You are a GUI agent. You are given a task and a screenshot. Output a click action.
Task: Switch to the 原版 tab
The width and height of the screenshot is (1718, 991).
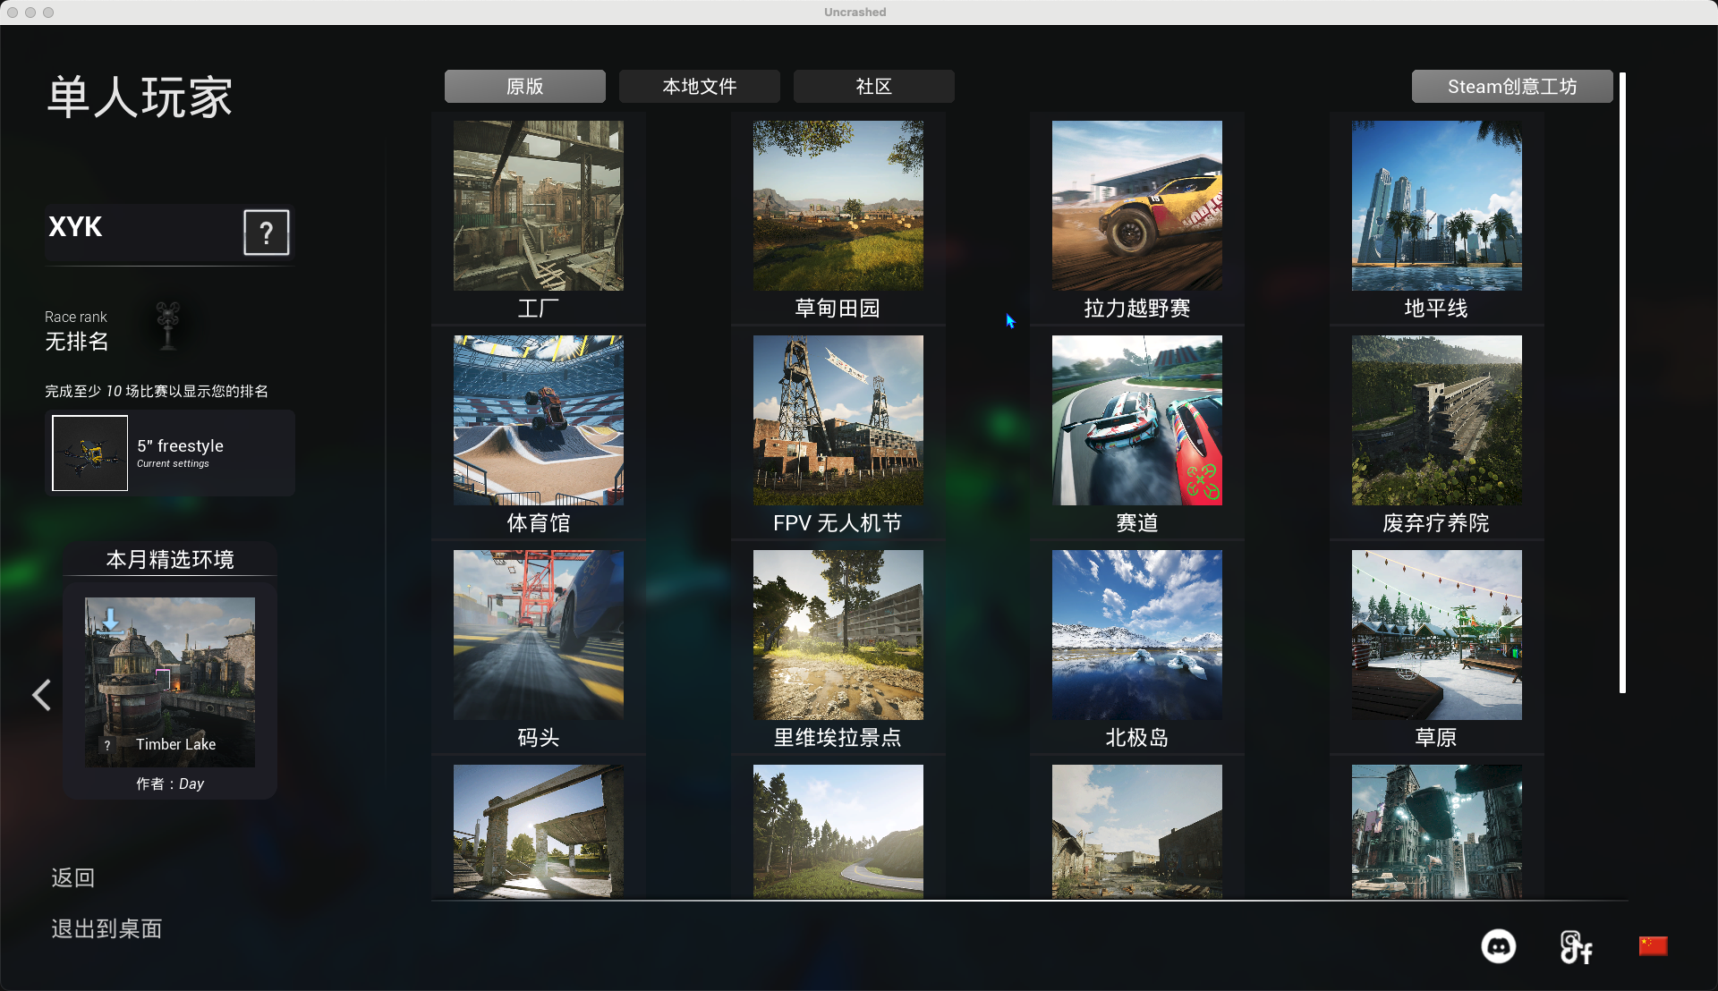(524, 87)
